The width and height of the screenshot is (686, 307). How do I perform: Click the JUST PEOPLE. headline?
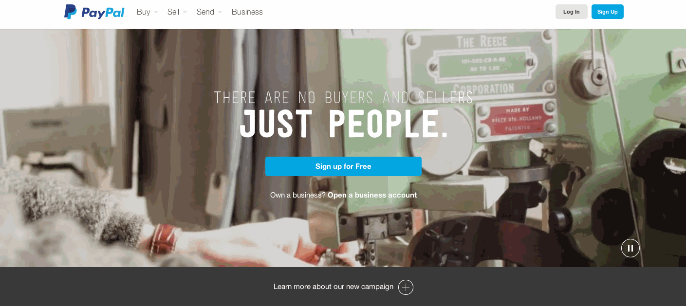(x=344, y=125)
